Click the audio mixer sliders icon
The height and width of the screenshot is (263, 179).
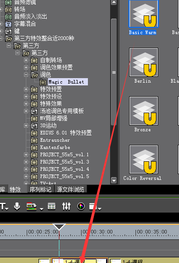(x=66, y=206)
